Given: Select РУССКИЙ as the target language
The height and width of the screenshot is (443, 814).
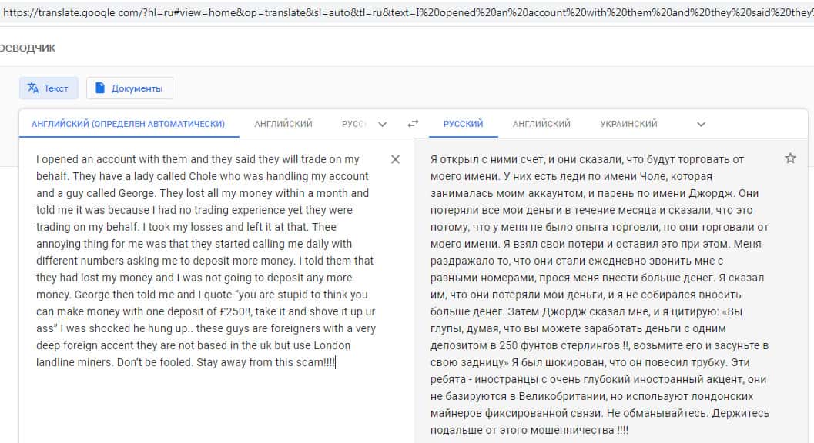Looking at the screenshot, I should pyautogui.click(x=463, y=124).
